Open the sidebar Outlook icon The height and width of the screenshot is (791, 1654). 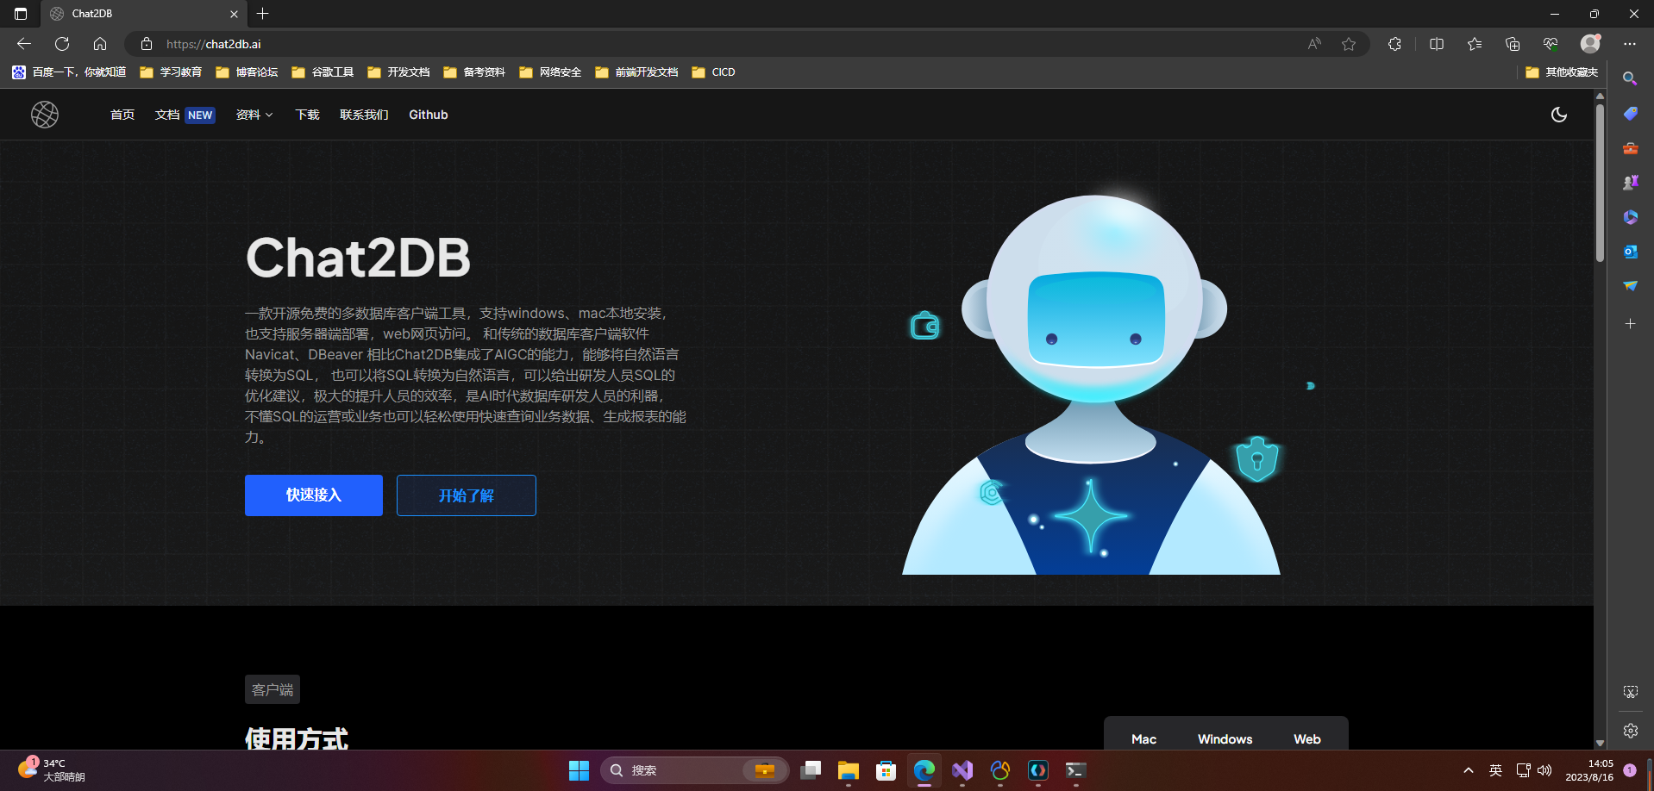pyautogui.click(x=1630, y=252)
